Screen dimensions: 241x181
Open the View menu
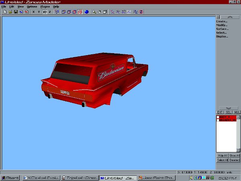pyautogui.click(x=20, y=6)
